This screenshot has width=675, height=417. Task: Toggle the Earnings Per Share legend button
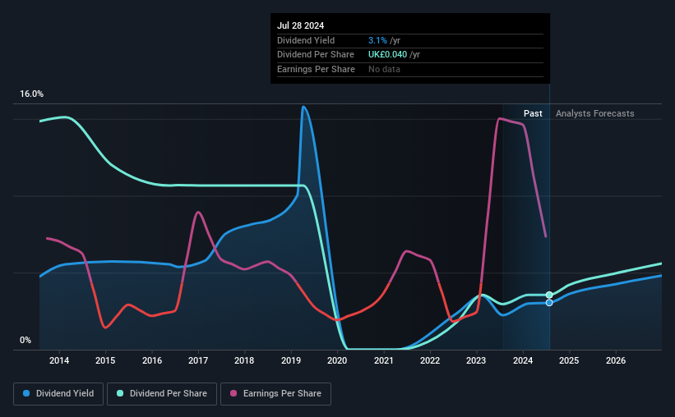coord(275,394)
